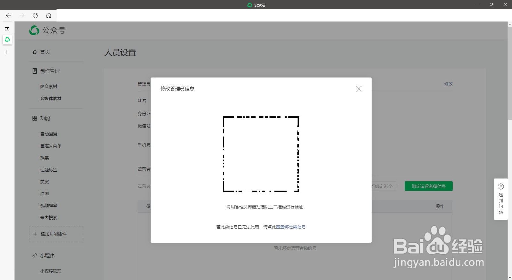Click the plus icon in 添加功能插件
The image size is (512, 280).
pyautogui.click(x=35, y=234)
